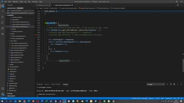Screen dimensions: 184x103
Task: Click the editor vertical scrollbar
Action: point(183,66)
